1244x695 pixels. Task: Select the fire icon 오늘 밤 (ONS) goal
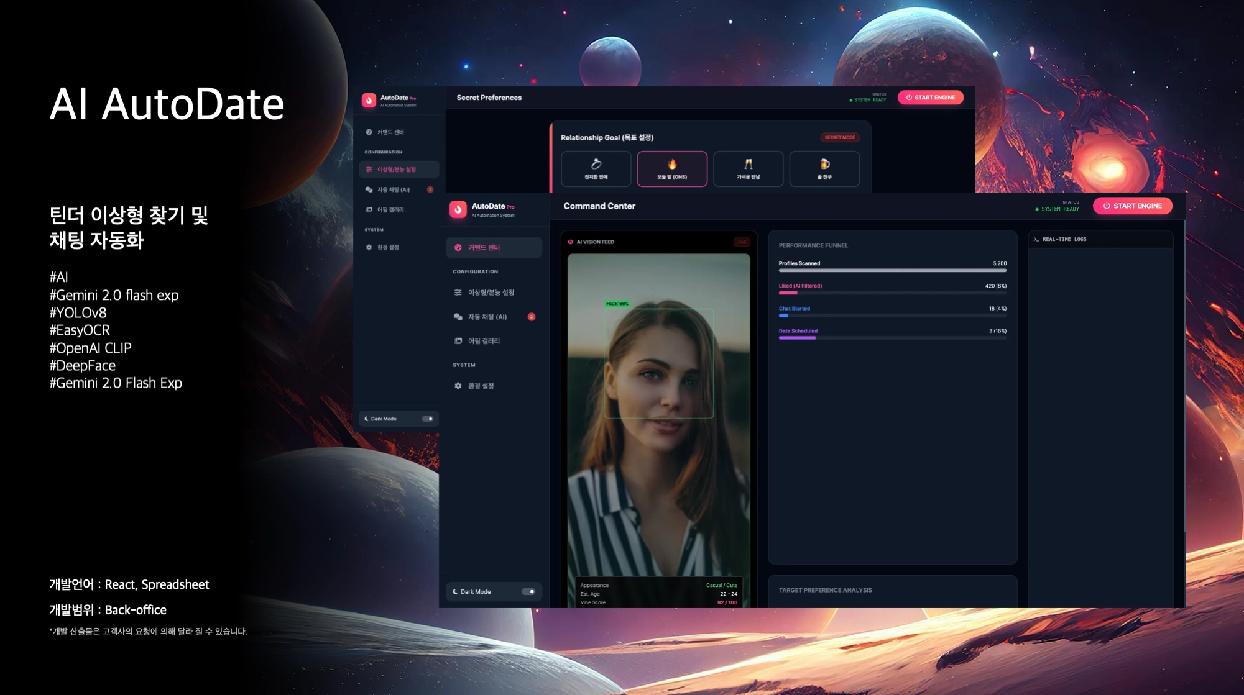671,164
